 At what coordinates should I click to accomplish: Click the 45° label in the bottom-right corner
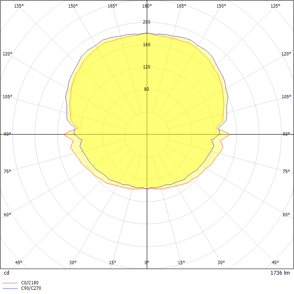[x=275, y=262]
